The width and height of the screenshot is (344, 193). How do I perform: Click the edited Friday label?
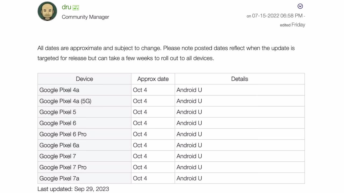click(x=292, y=25)
